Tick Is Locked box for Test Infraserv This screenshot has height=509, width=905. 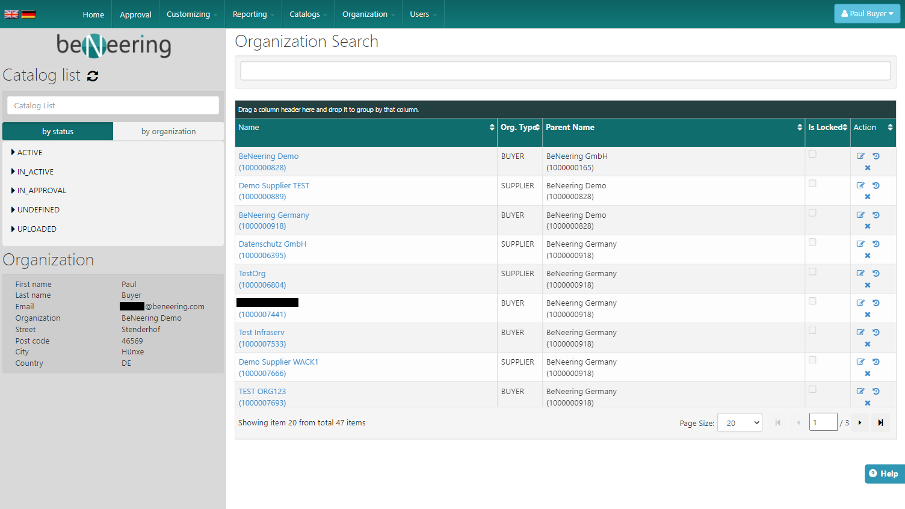[812, 330]
